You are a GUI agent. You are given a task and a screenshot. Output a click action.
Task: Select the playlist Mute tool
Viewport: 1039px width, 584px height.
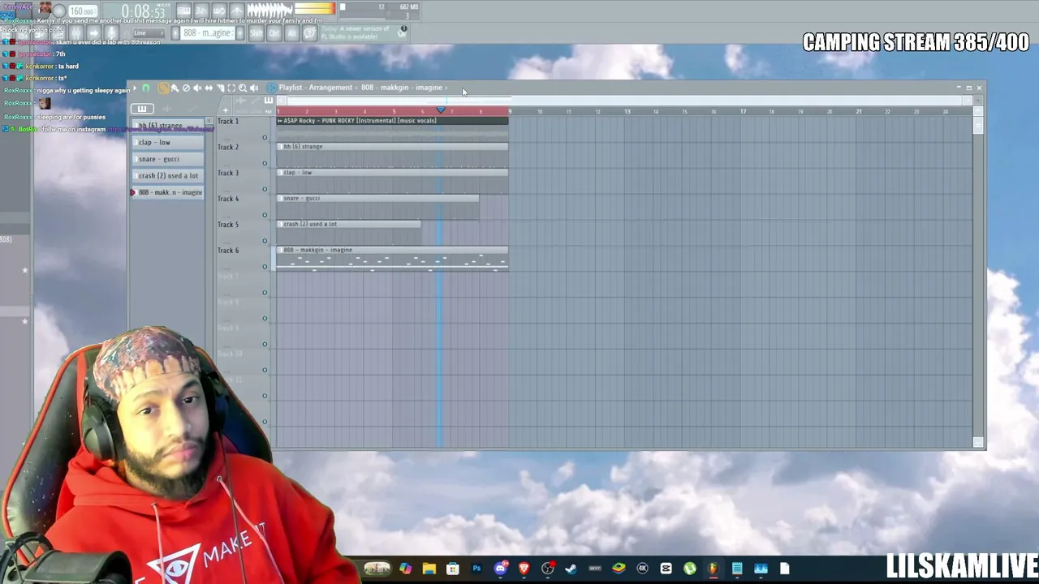tap(197, 88)
